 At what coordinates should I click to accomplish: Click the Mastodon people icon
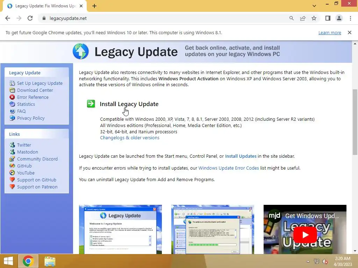click(x=12, y=152)
